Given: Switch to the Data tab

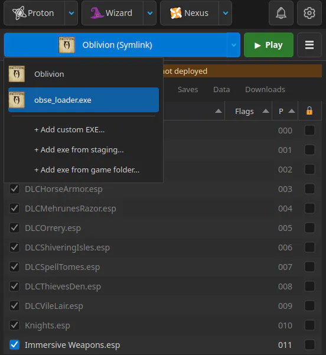Looking at the screenshot, I should (221, 89).
